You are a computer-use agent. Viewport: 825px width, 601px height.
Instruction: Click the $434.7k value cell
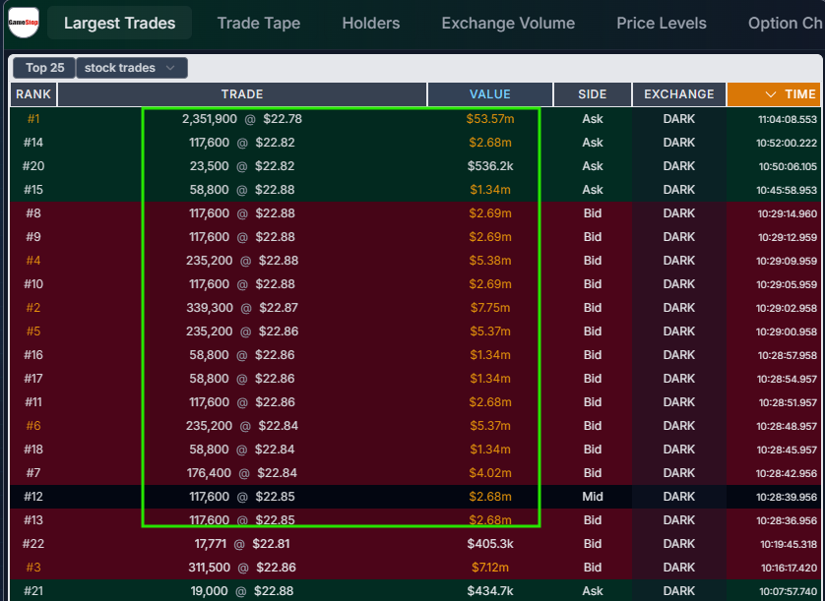[x=490, y=591]
